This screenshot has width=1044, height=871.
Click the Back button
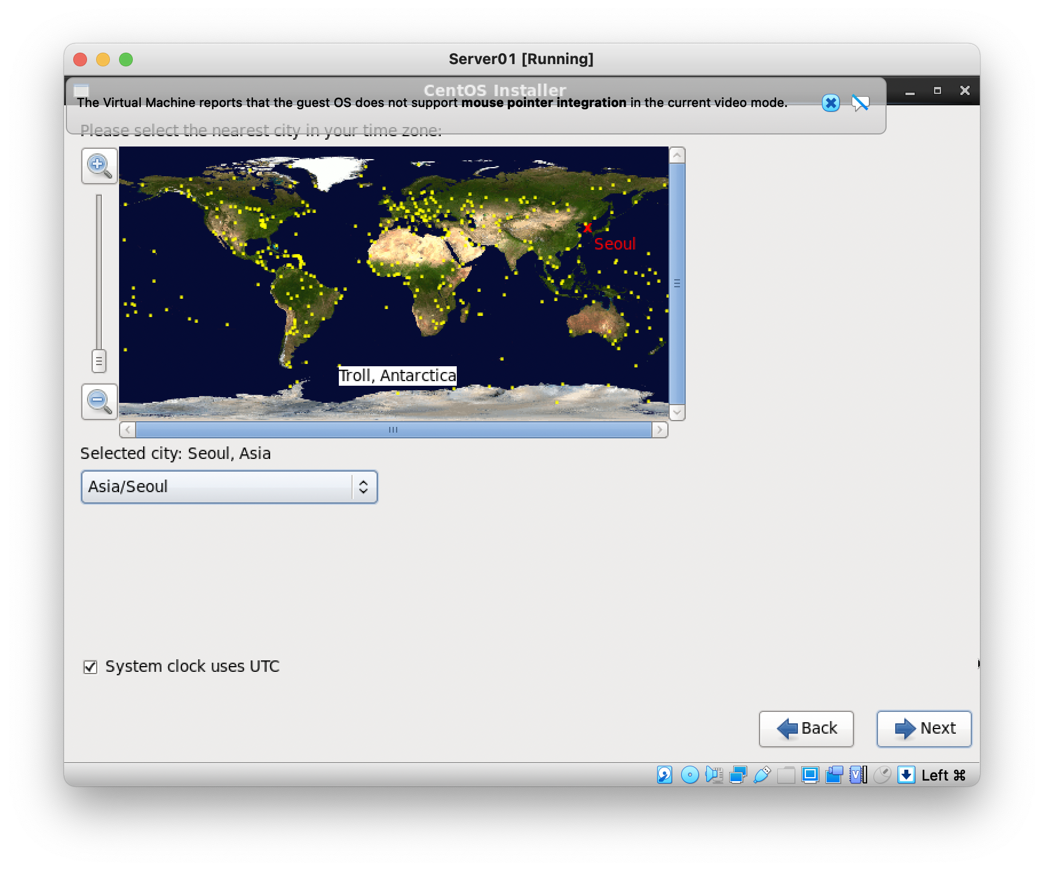click(x=806, y=729)
